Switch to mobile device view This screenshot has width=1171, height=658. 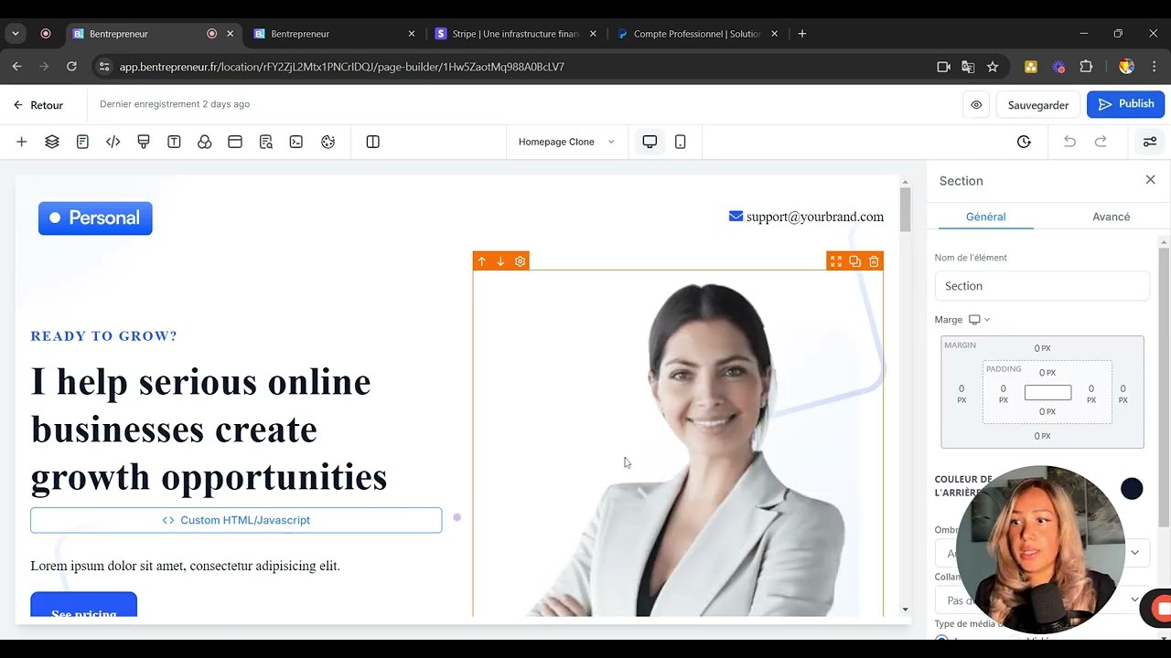point(680,142)
